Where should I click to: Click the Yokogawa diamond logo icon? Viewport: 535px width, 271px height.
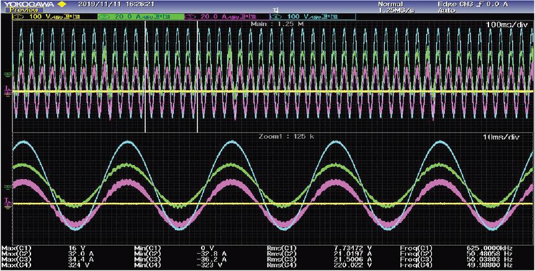point(62,4)
